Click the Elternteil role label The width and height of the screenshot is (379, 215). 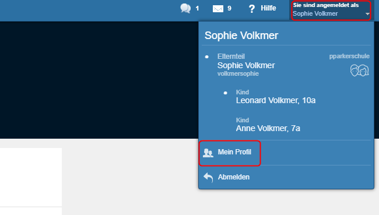tap(231, 57)
